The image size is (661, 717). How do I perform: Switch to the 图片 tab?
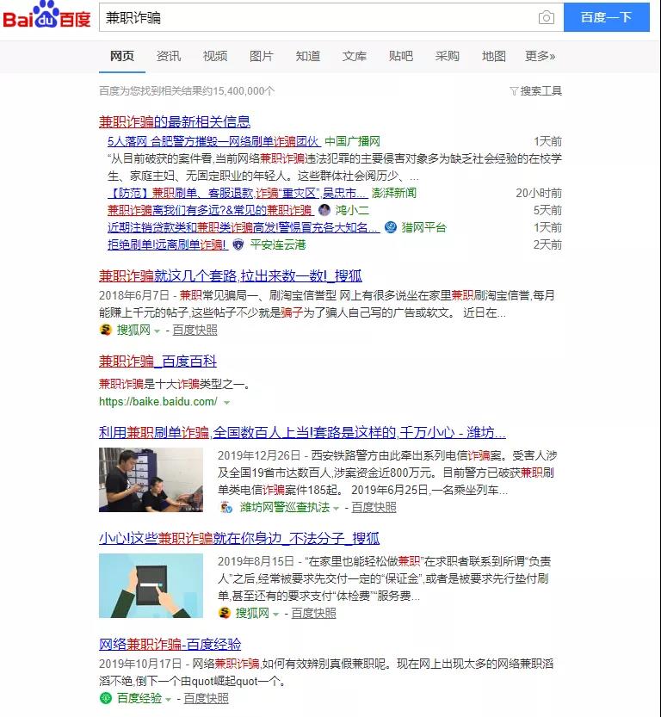tap(262, 56)
